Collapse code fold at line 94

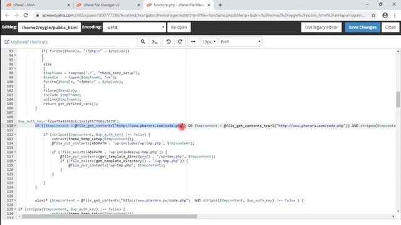click(15, 56)
